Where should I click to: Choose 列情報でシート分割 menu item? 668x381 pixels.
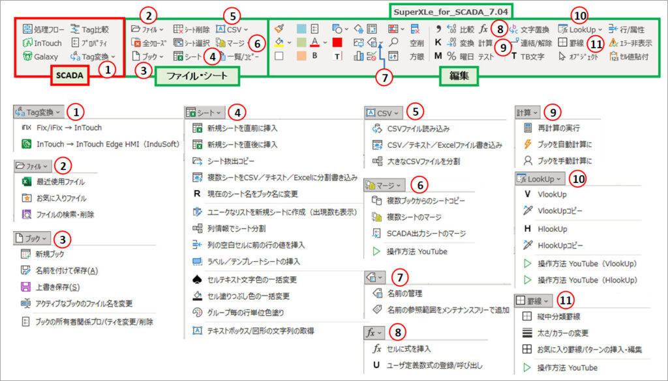point(229,229)
